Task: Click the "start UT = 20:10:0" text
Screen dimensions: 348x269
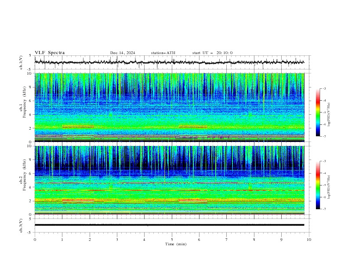Action: (x=212, y=53)
